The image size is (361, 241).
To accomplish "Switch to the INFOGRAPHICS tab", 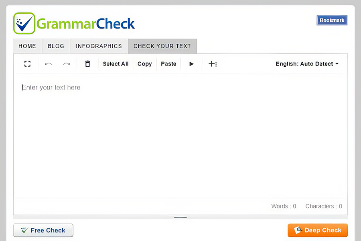I will 99,46.
